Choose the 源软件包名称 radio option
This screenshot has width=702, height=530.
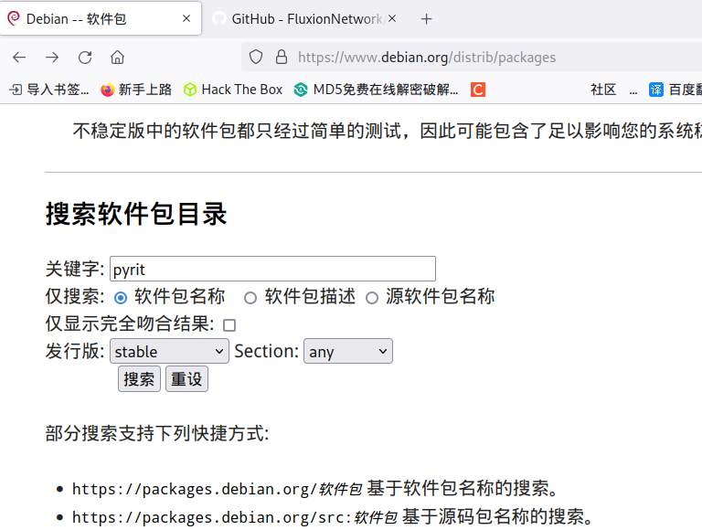tap(372, 298)
